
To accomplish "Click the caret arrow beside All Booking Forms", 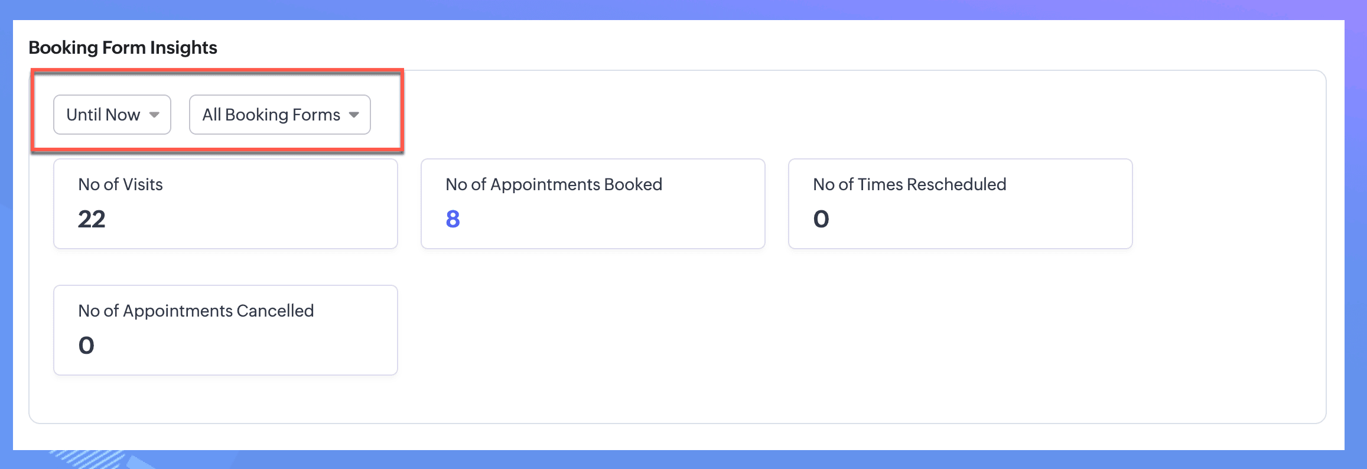I will click(354, 115).
